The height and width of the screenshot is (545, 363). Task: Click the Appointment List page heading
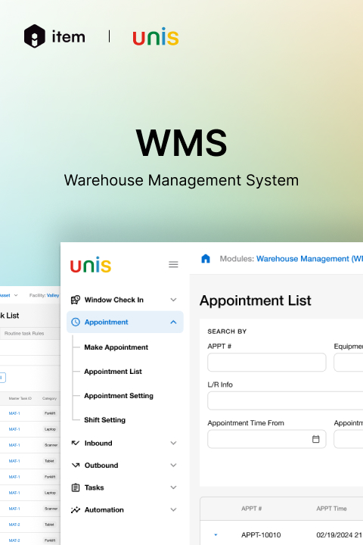256,301
